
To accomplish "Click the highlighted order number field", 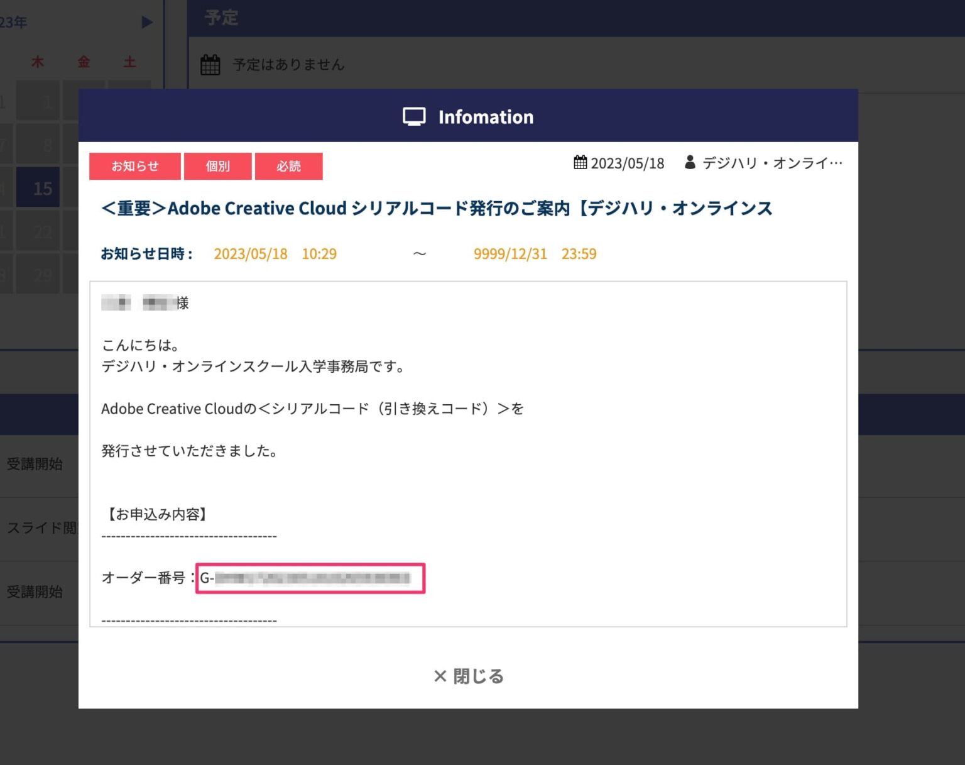I will 310,578.
